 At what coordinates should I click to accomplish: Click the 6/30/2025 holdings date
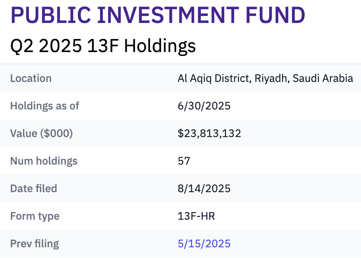tap(204, 106)
